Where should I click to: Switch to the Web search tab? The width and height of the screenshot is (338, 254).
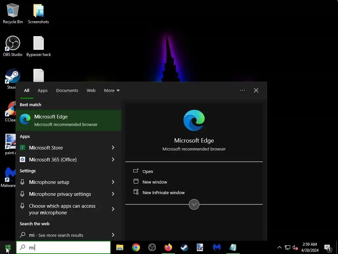coord(91,91)
